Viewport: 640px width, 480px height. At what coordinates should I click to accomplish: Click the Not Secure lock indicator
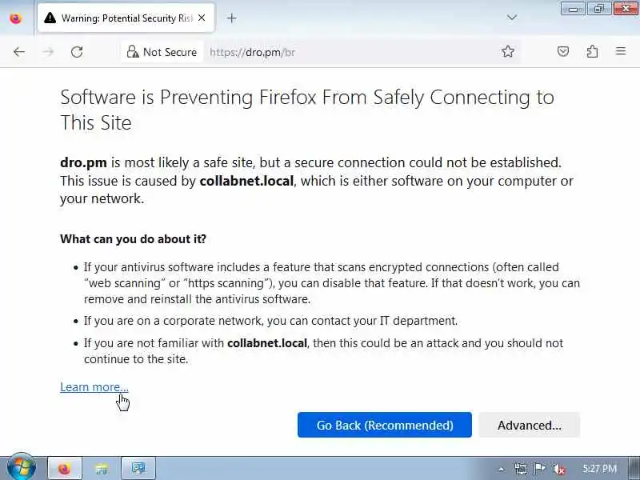pyautogui.click(x=162, y=52)
